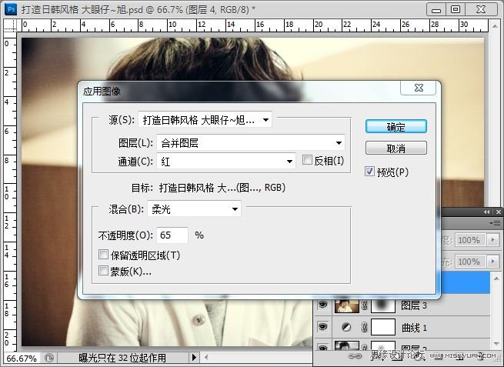The width and height of the screenshot is (504, 367).
Task: Click 确定 to confirm Apply Image
Action: [x=396, y=127]
